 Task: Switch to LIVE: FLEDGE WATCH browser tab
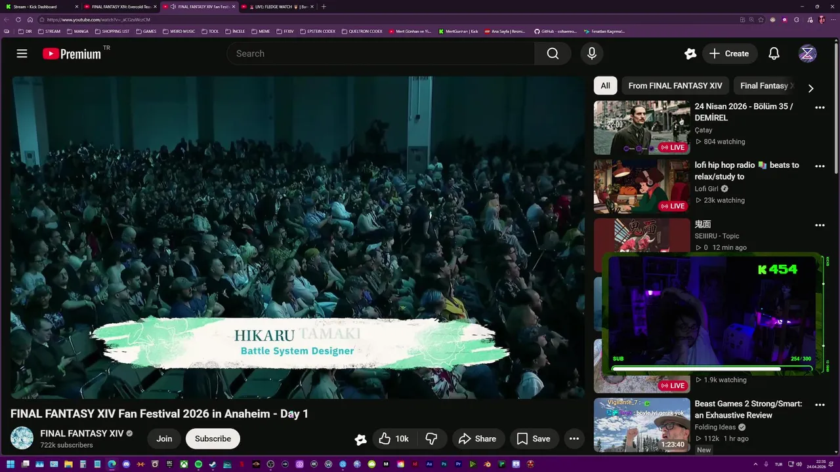(x=278, y=7)
